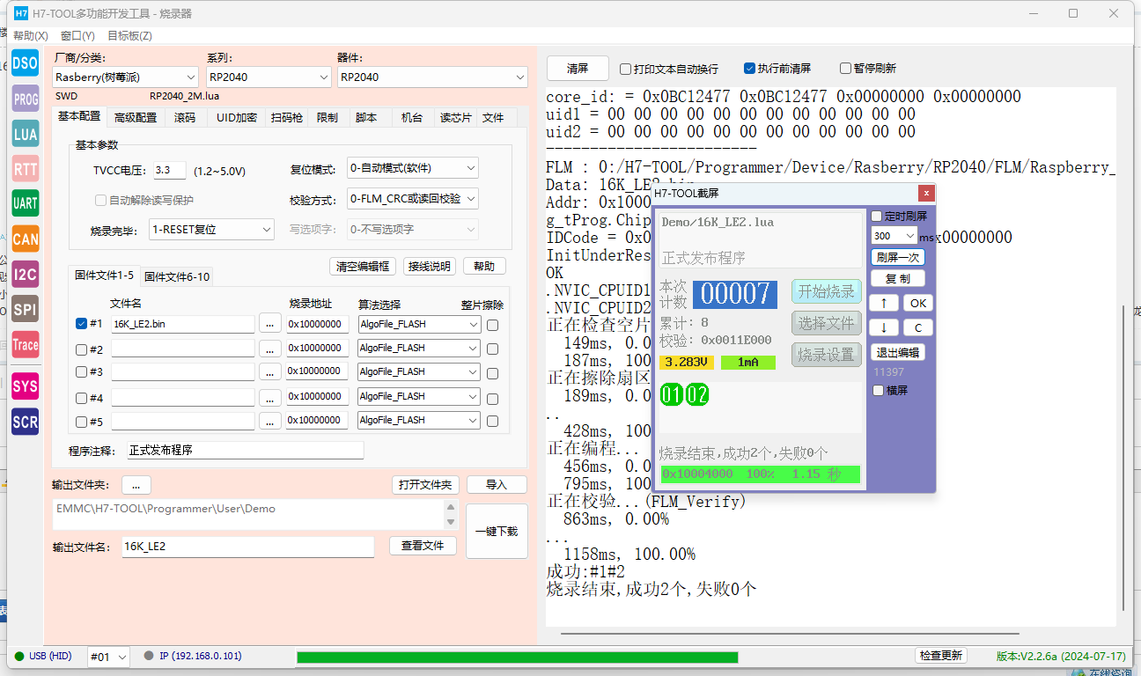Image resolution: width=1141 pixels, height=676 pixels.
Task: Open the UART serial tool
Action: coord(26,203)
